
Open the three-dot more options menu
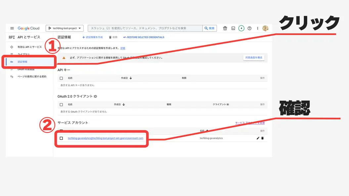257,28
